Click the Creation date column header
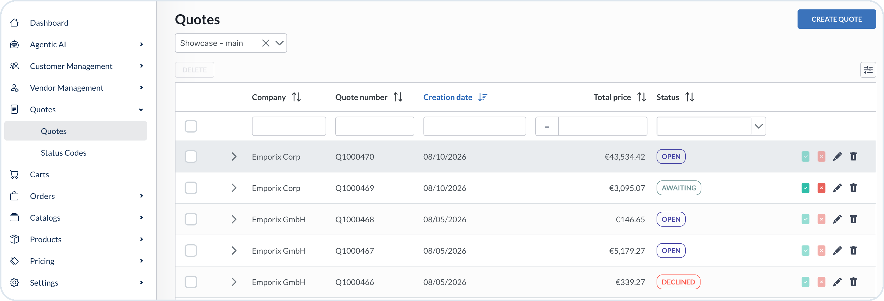Viewport: 884px width, 301px height. click(447, 97)
